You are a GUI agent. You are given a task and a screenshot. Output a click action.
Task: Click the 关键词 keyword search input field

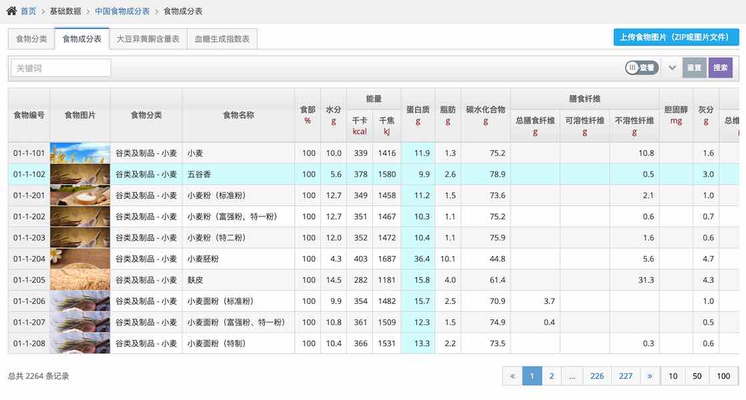60,67
